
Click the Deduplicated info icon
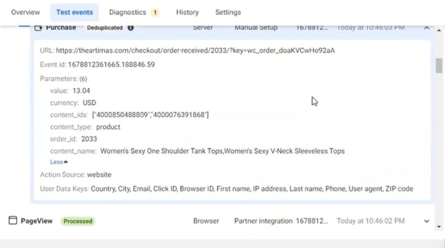130,27
